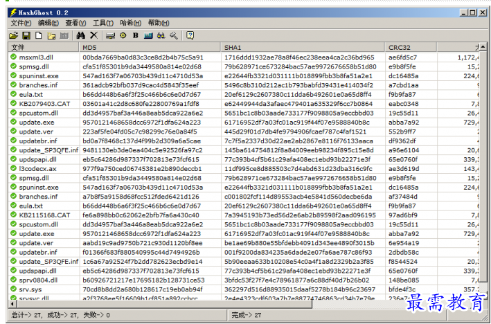Click CRC32 value 97ad6bf9
Screen dimensions: 491x324
tap(402, 215)
